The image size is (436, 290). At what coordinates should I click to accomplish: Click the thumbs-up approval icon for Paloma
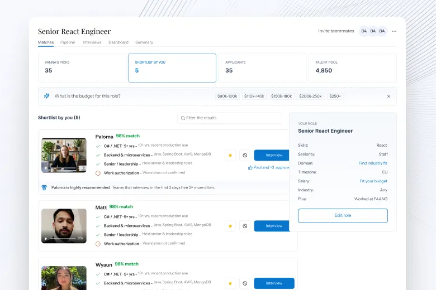click(250, 168)
